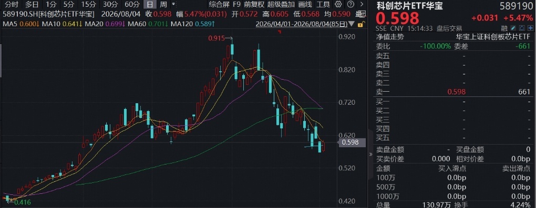The image size is (536, 208).
Task: Select the 60分 period tab
Action: [x=132, y=4]
